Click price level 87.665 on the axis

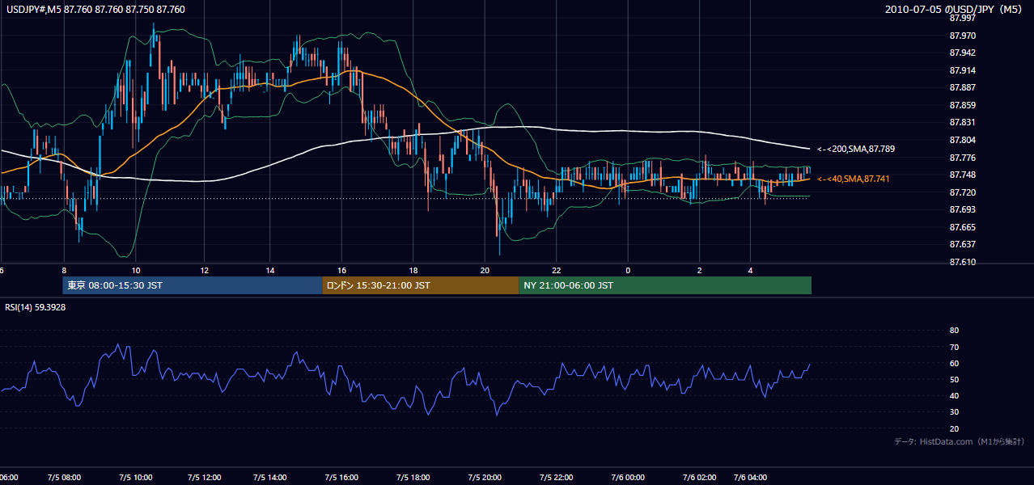(961, 227)
